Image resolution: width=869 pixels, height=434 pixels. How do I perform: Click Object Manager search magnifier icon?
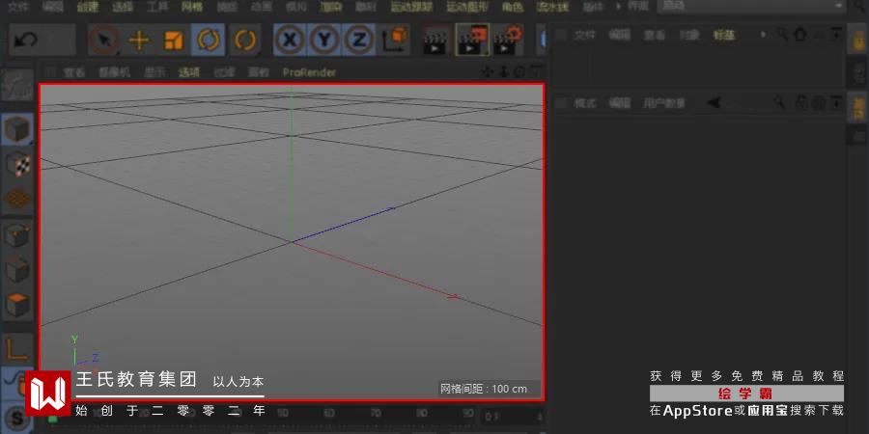coord(782,35)
